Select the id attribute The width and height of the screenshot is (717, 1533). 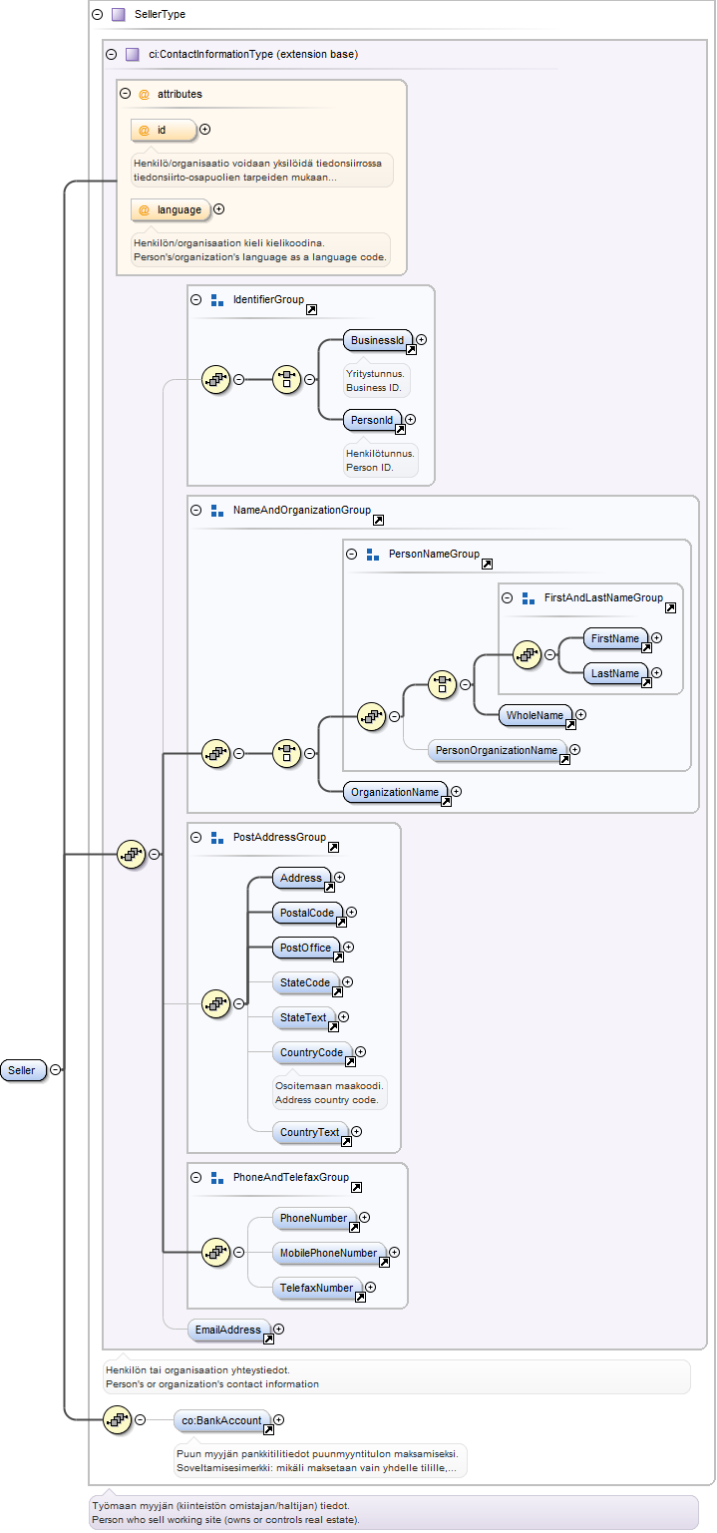click(x=164, y=130)
